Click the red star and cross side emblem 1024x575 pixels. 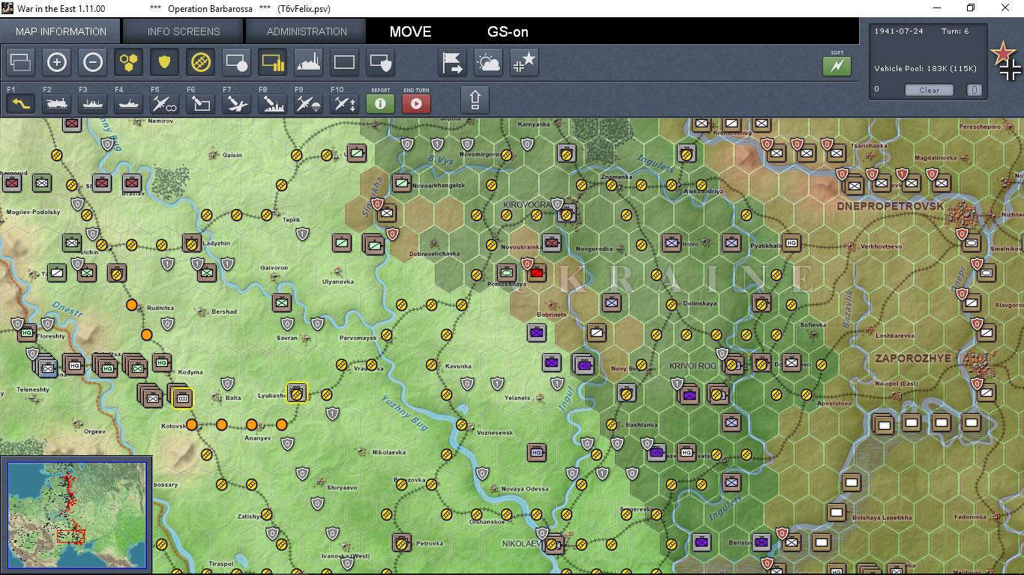(1005, 61)
